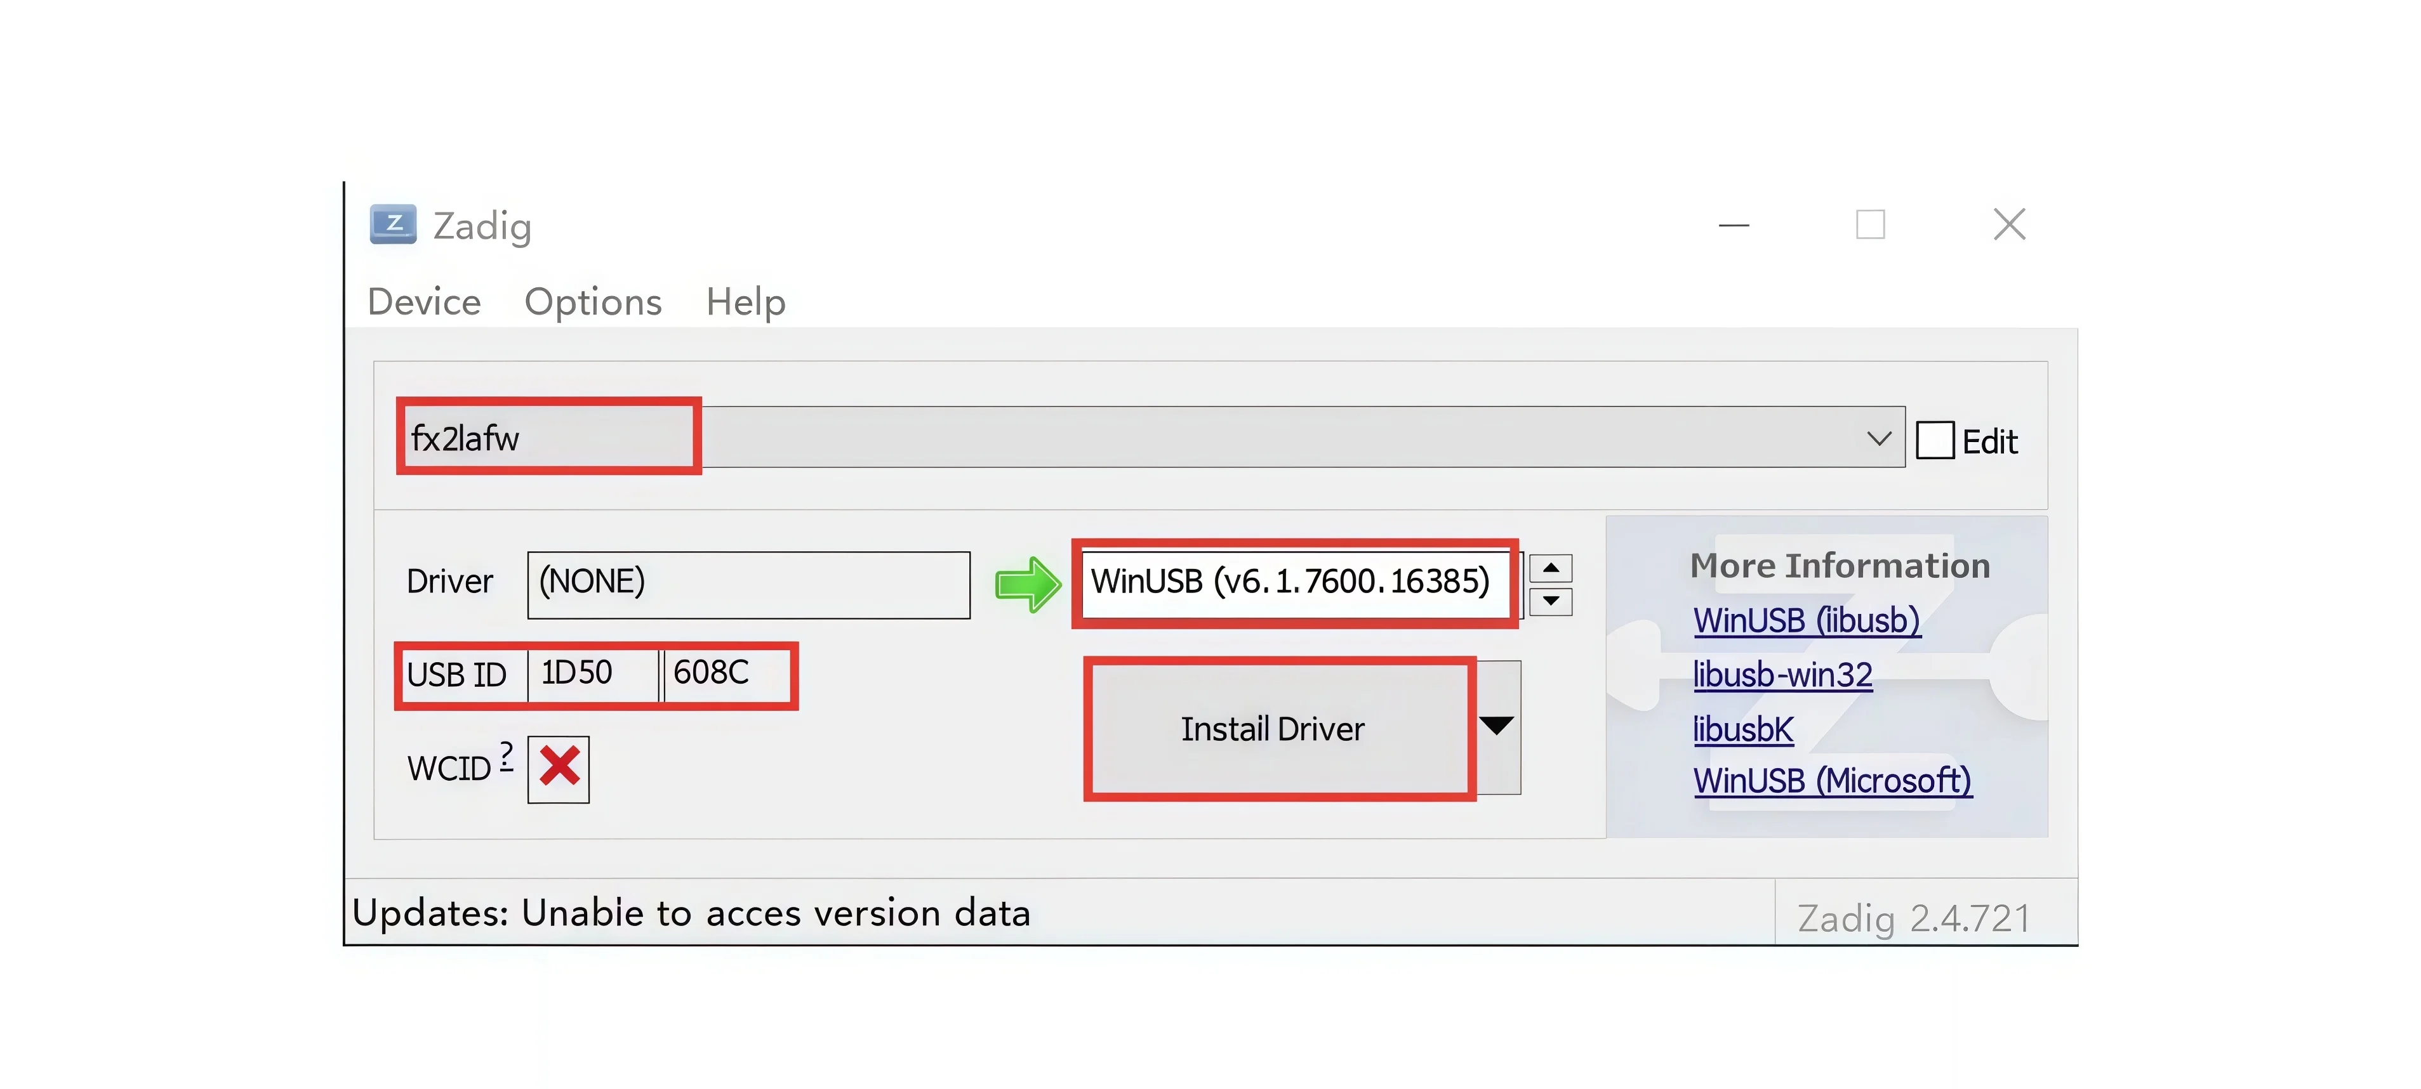The image size is (2421, 1089).
Task: Open the WinUSB (libusb) link
Action: click(1807, 620)
